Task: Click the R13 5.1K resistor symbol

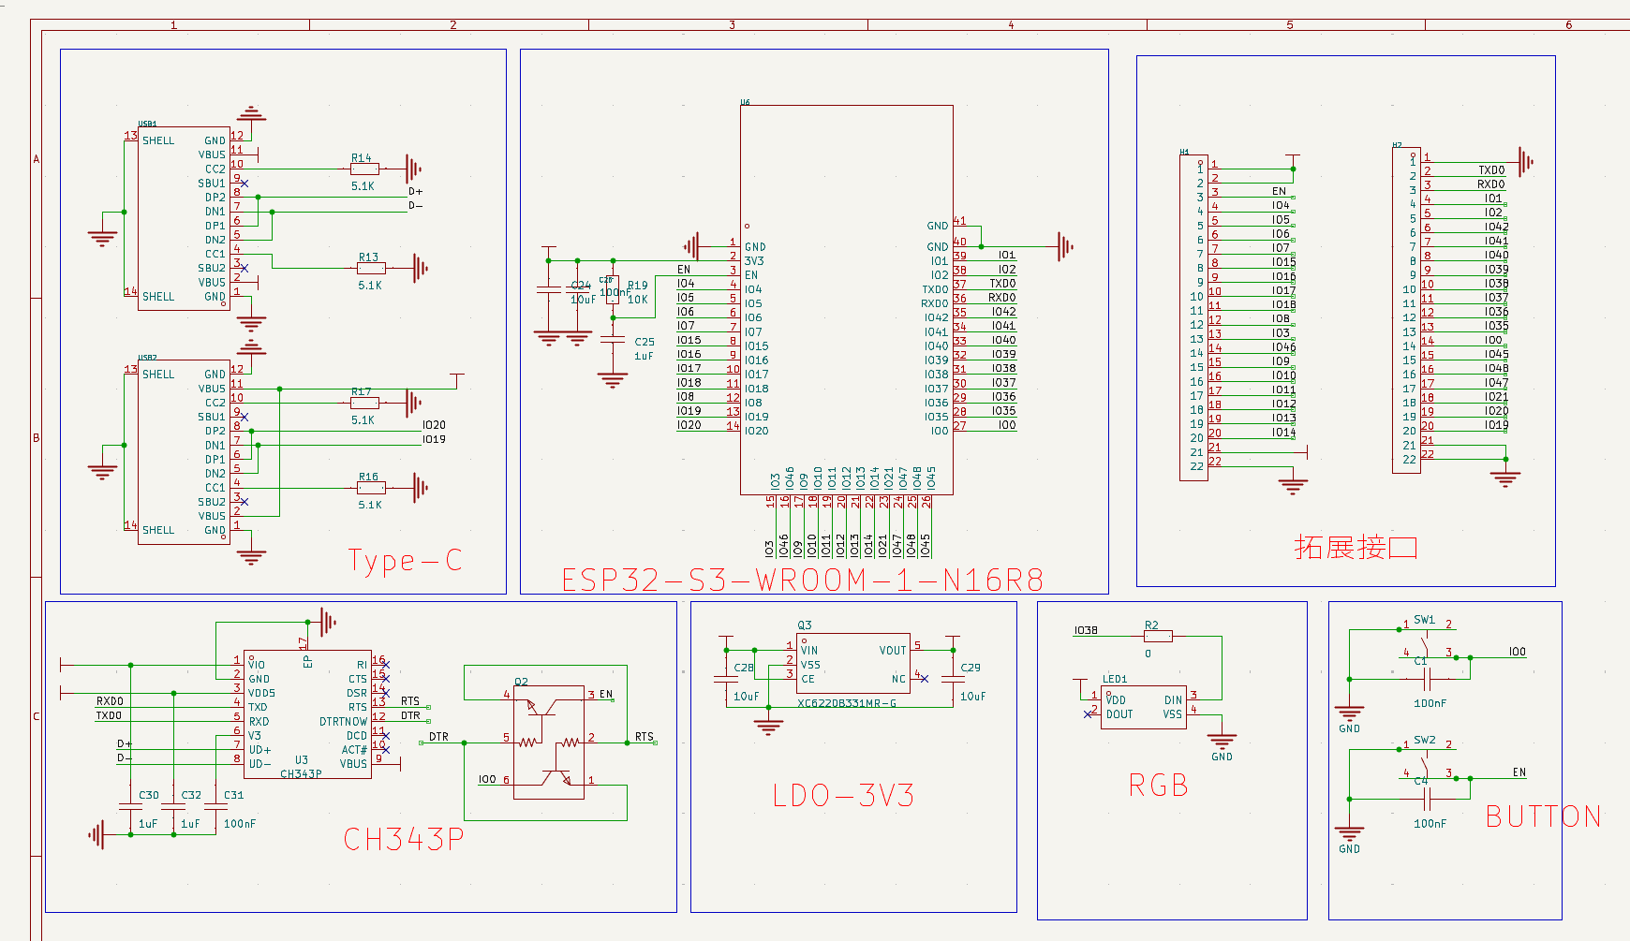Action: pyautogui.click(x=371, y=268)
